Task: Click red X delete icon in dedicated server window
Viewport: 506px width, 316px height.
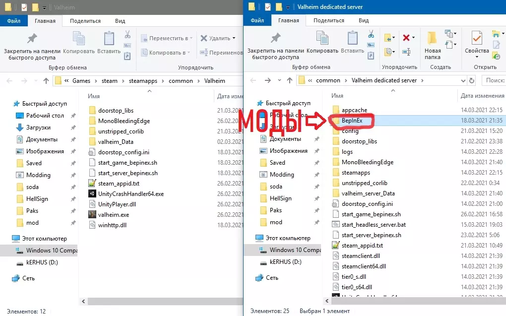Action: click(x=406, y=37)
